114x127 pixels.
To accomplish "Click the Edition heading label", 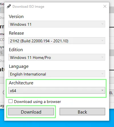I will (16, 50).
